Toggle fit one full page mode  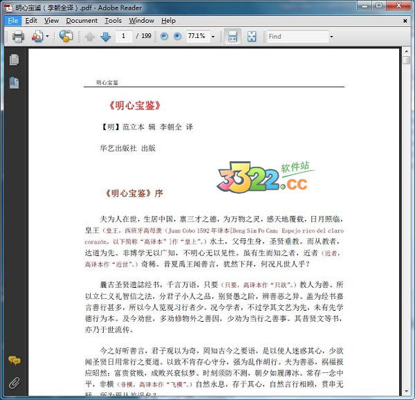(x=252, y=36)
